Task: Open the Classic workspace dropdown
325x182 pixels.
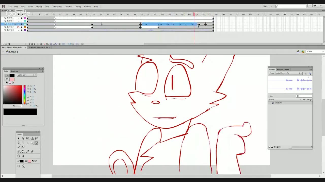Action: point(267,7)
